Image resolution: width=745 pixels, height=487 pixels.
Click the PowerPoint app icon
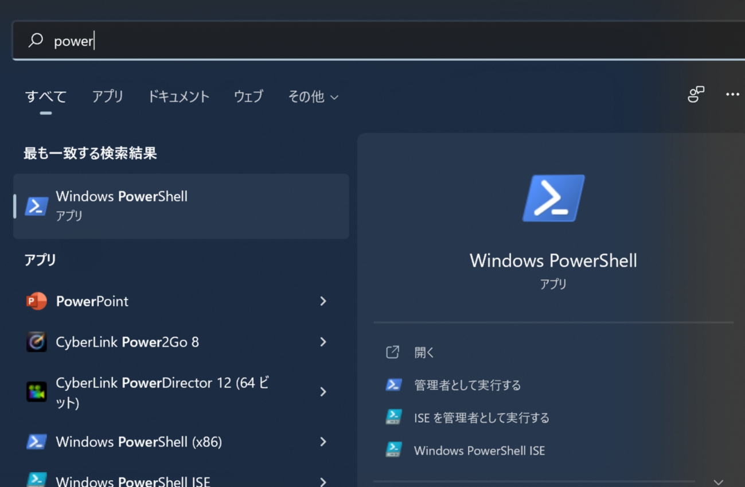(36, 301)
